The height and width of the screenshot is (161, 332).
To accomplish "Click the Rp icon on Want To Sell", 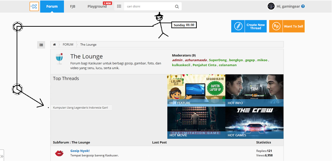I will 276,26.
